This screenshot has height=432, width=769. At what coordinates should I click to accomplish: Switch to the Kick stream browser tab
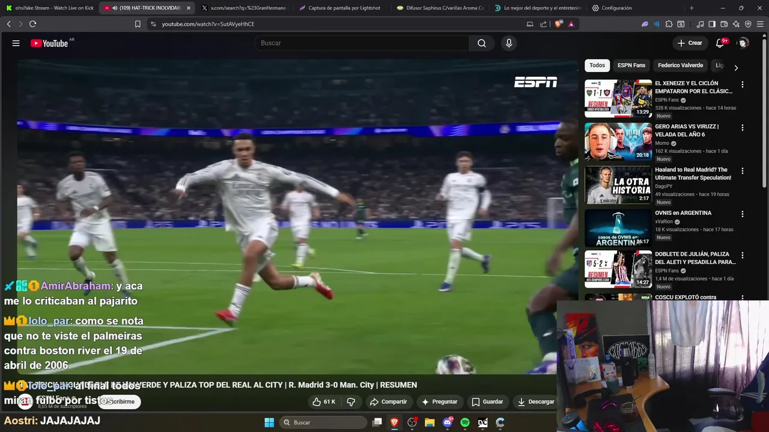tap(49, 8)
